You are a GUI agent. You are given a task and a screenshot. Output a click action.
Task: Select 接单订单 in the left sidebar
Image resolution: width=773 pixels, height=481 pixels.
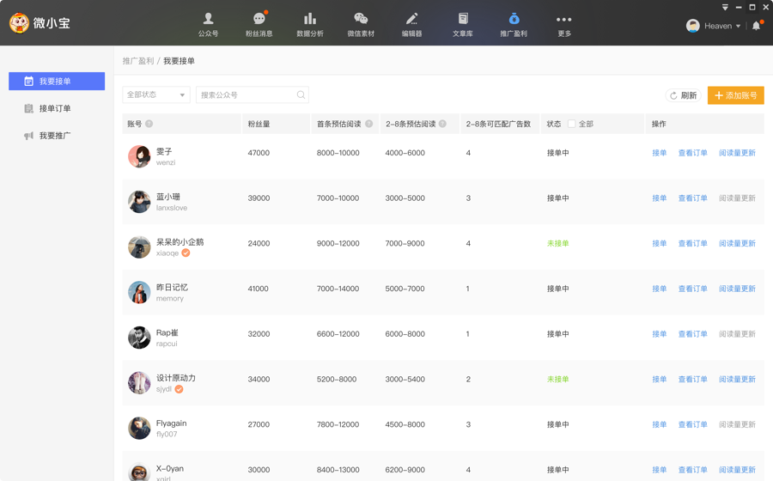pyautogui.click(x=56, y=108)
